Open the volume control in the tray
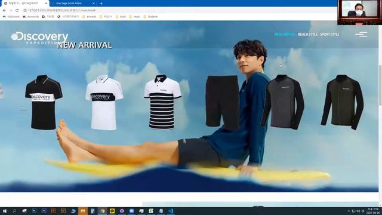Viewport: 382px width, 215px height. click(x=359, y=211)
